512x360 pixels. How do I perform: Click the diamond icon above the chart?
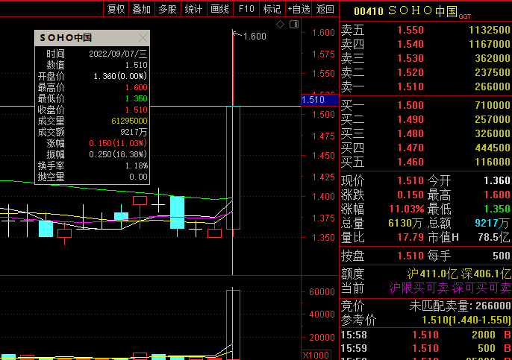click(280, 25)
